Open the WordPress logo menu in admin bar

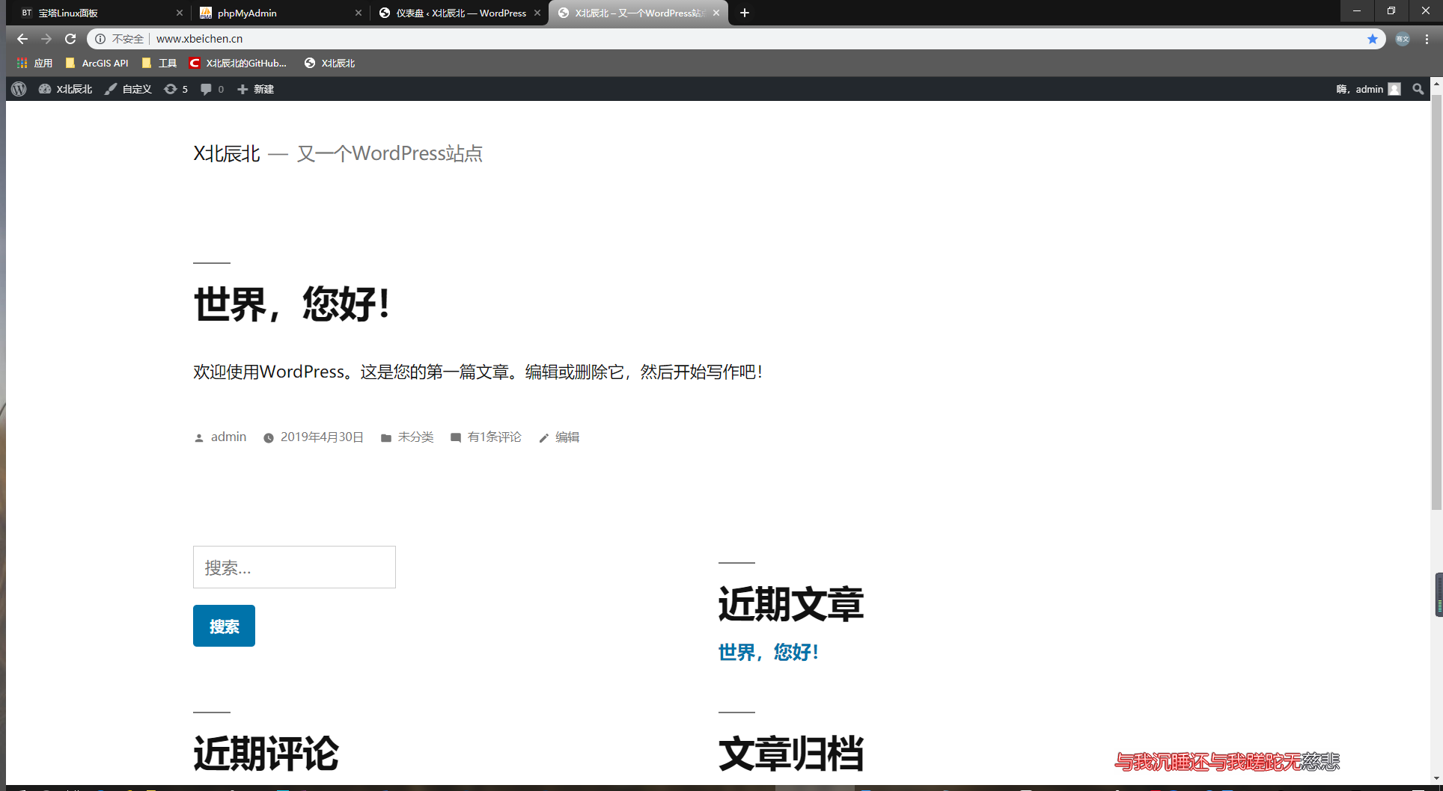click(x=19, y=89)
